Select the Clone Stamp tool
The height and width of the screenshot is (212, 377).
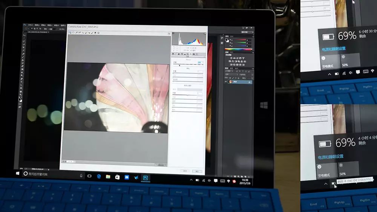[23, 60]
